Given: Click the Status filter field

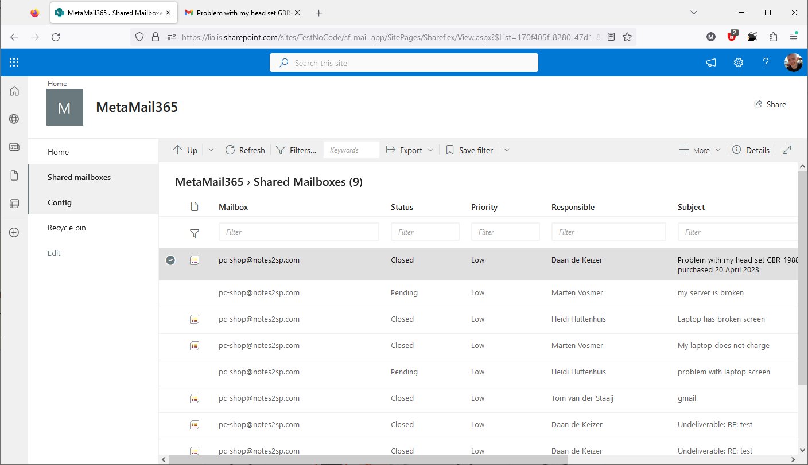Looking at the screenshot, I should tap(425, 232).
